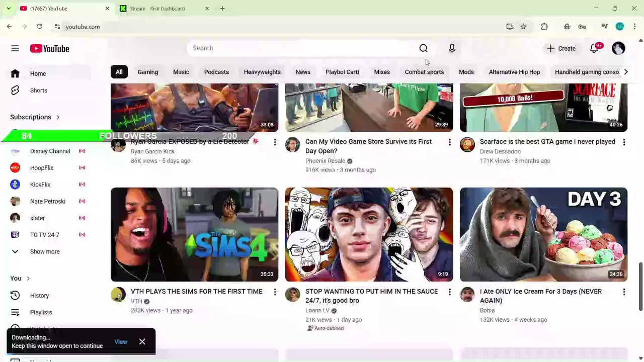
Task: Click the Bobia channel avatar
Action: [x=467, y=295]
